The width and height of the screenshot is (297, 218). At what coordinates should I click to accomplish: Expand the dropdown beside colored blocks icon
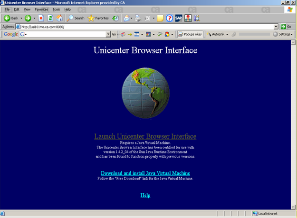pos(172,35)
